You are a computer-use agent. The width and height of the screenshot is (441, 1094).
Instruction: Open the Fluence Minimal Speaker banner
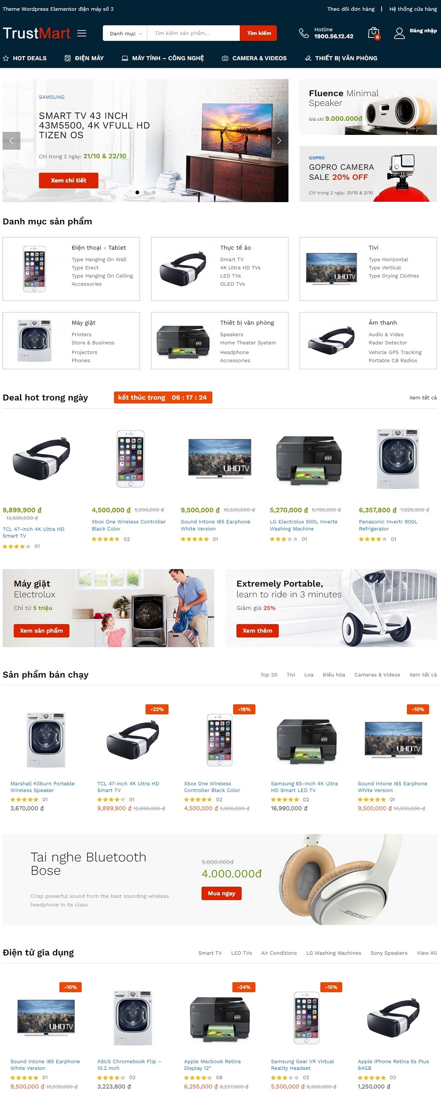(x=368, y=107)
